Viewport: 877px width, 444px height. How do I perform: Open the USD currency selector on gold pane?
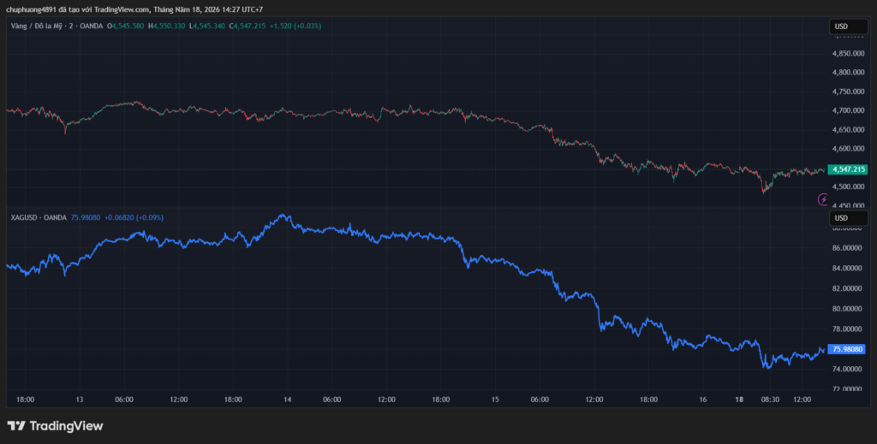tap(848, 27)
